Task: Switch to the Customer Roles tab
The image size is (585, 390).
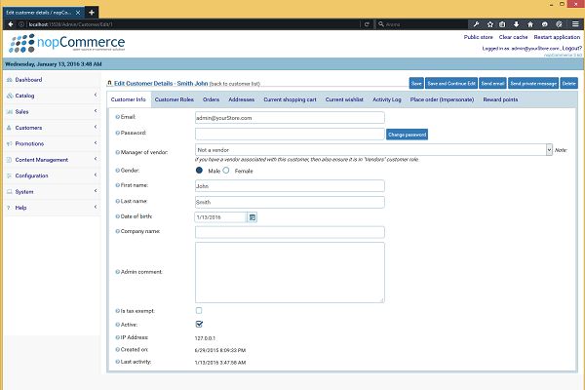Action: 174,99
